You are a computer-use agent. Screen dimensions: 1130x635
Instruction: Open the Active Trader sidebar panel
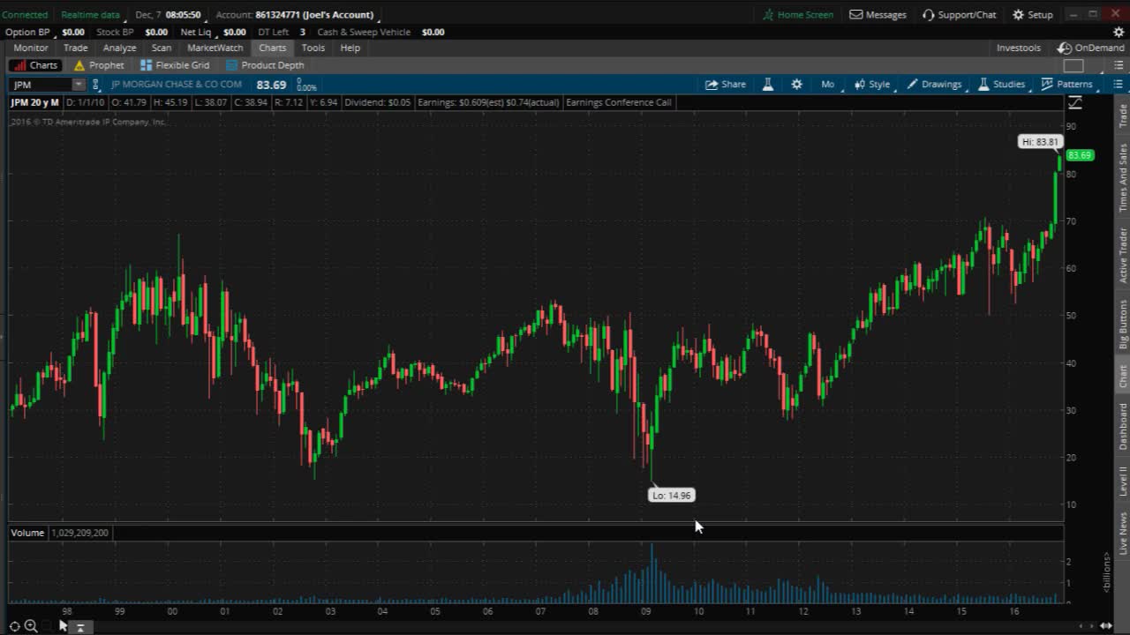[1123, 255]
